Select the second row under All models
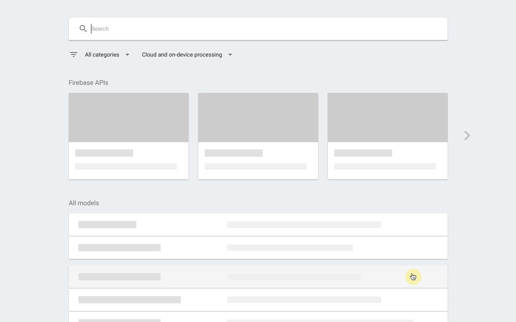 coord(258,248)
